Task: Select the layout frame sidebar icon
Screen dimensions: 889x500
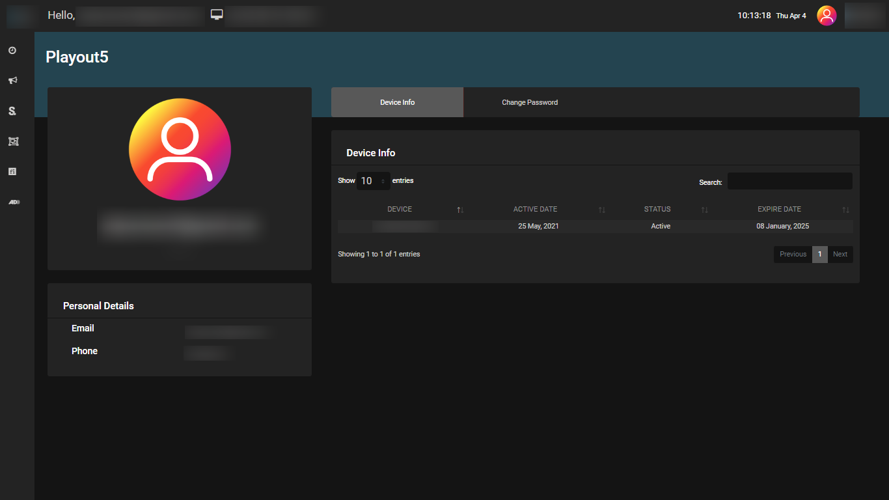Action: (x=12, y=141)
